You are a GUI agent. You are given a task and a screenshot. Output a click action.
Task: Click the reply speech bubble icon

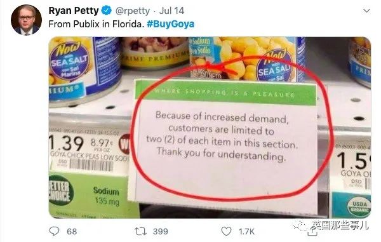(54, 231)
